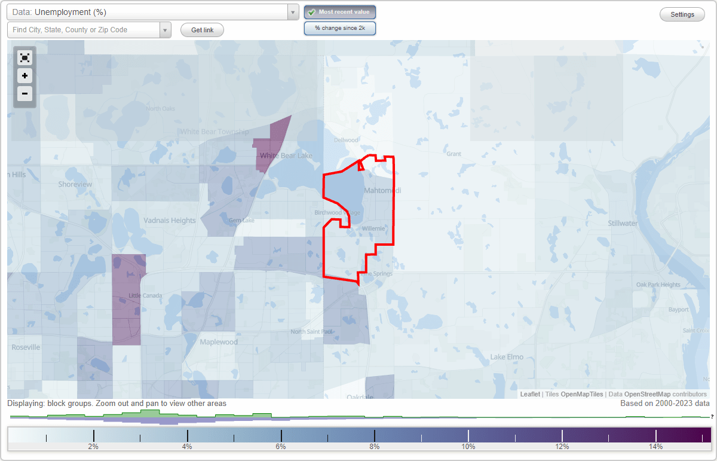
Task: Open the Settings panel
Action: click(682, 14)
